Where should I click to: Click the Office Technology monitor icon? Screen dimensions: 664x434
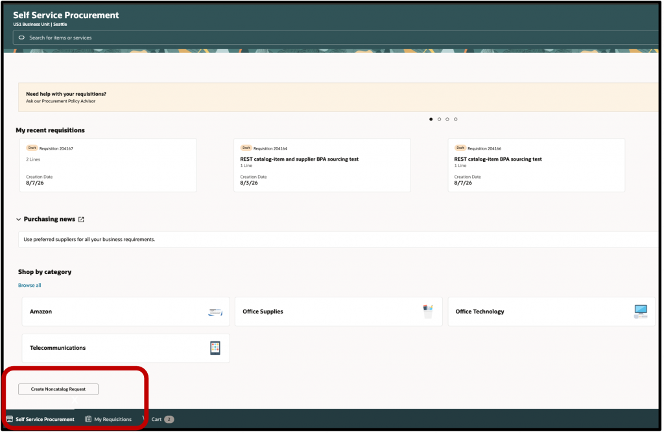click(641, 312)
